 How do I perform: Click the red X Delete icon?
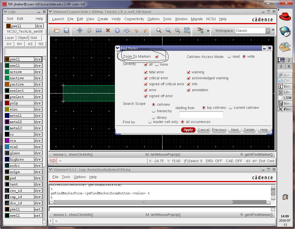(x=108, y=30)
